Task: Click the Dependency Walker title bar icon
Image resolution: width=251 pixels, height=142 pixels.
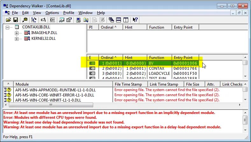Action: pyautogui.click(x=6, y=6)
